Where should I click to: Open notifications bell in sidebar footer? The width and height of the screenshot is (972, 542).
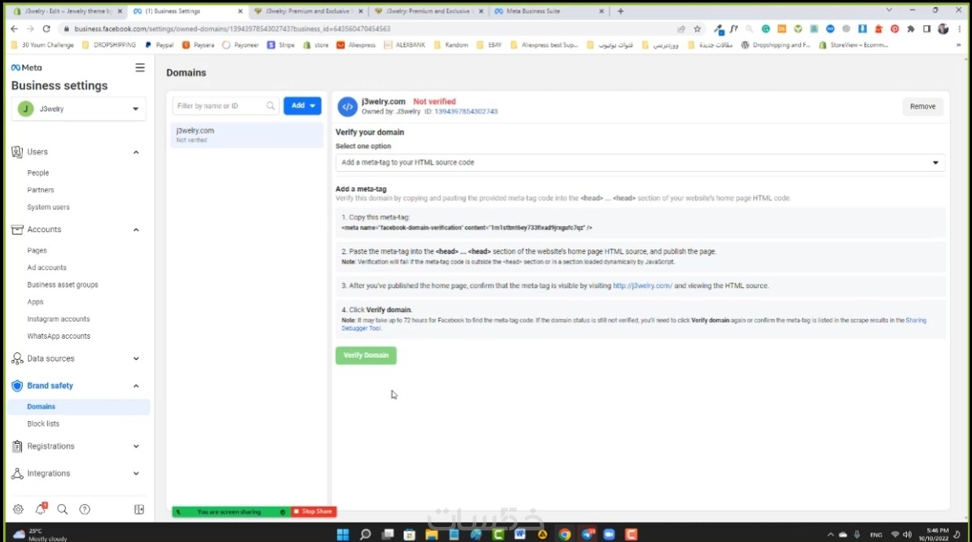point(40,509)
